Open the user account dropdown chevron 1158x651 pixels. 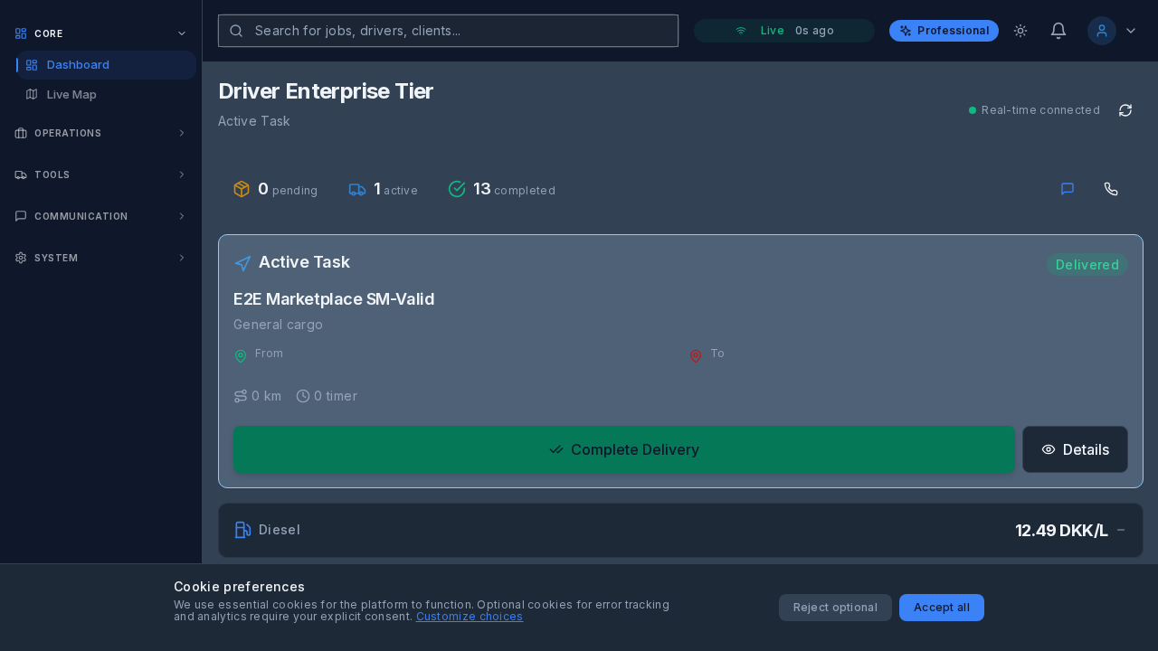point(1131,31)
